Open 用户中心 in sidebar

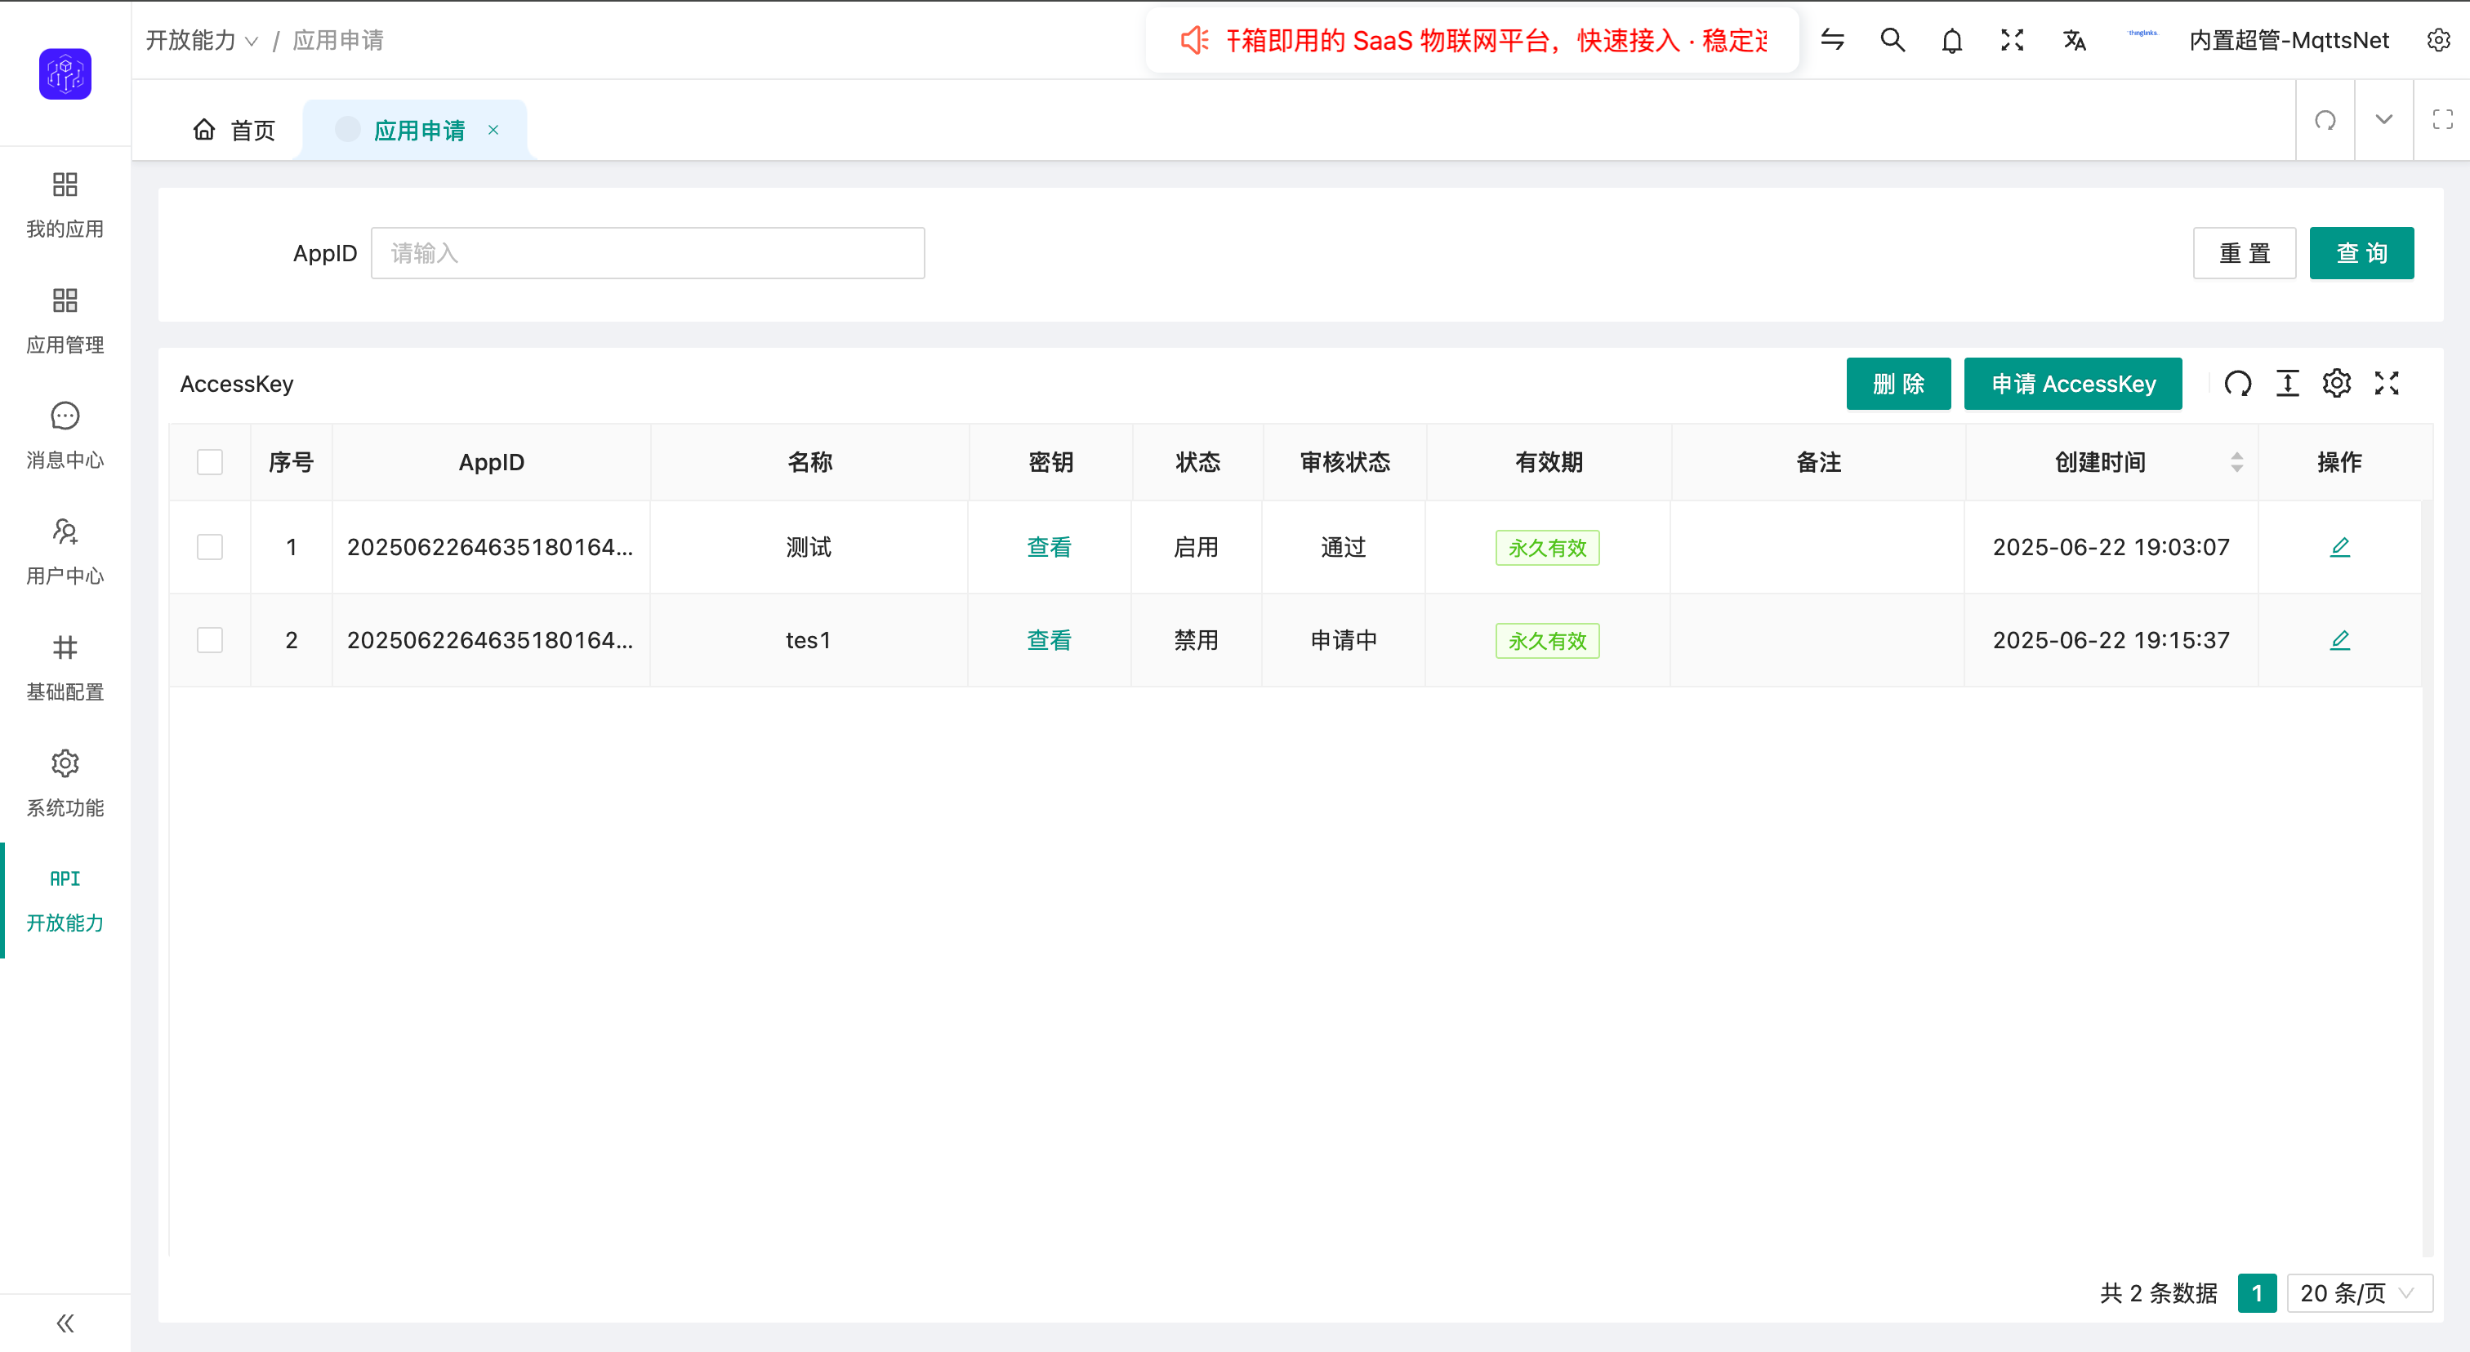pos(65,552)
